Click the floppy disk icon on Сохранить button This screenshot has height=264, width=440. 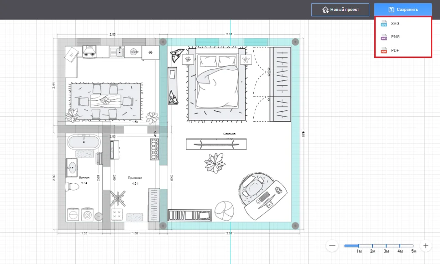coord(391,9)
